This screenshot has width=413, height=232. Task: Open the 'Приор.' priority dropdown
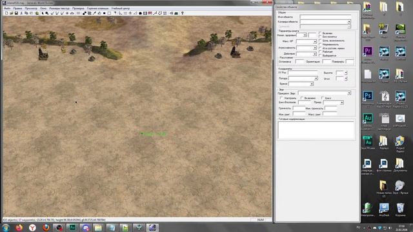[341, 102]
